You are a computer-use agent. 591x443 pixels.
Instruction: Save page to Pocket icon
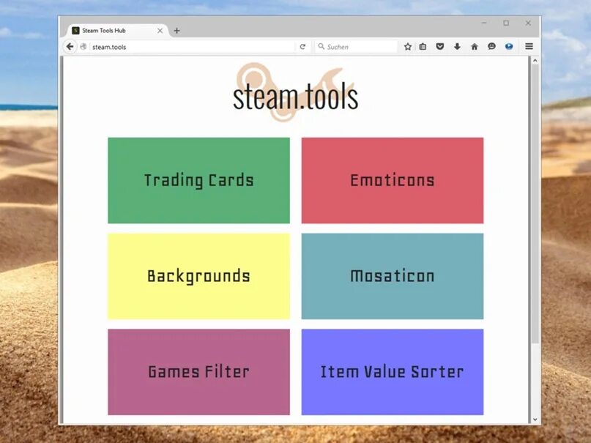440,46
